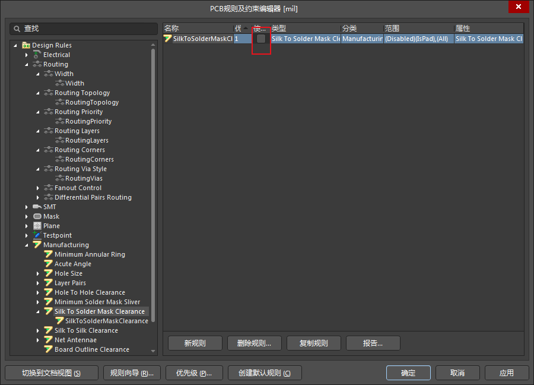
Task: Click the Fanout Control icon
Action: pos(49,188)
